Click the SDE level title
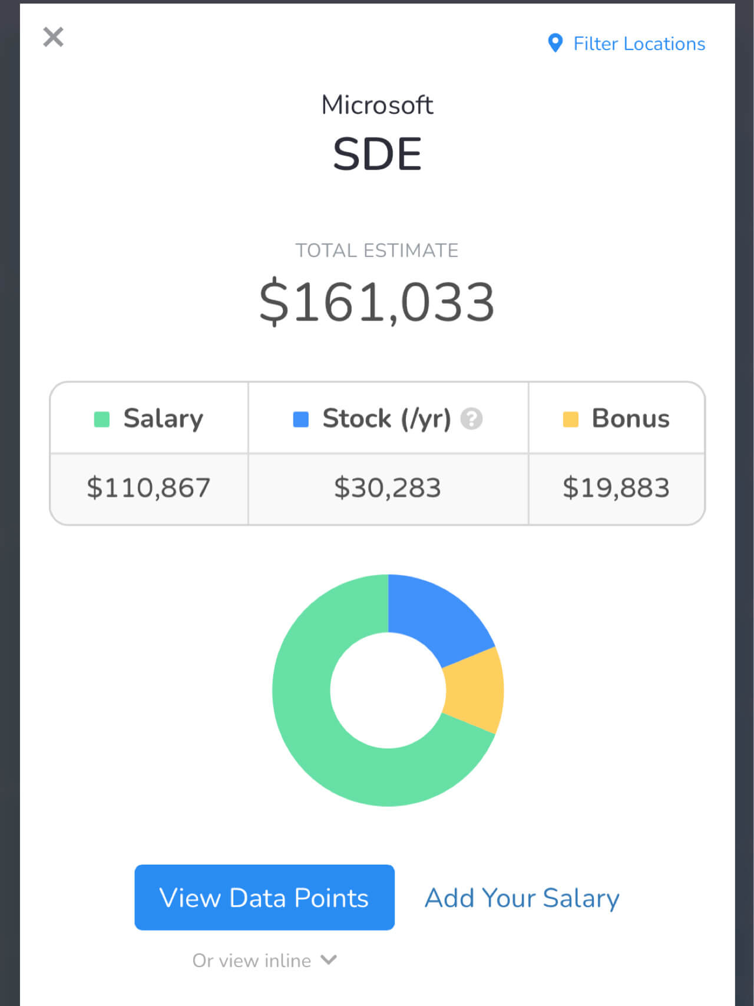754x1006 pixels. (377, 154)
